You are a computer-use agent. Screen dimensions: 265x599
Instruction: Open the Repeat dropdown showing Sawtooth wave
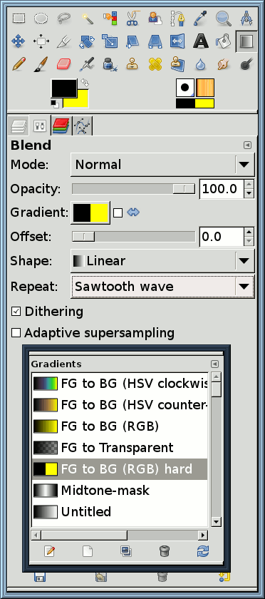tap(162, 287)
